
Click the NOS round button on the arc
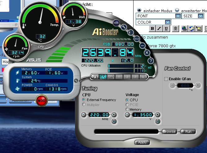click(x=116, y=23)
